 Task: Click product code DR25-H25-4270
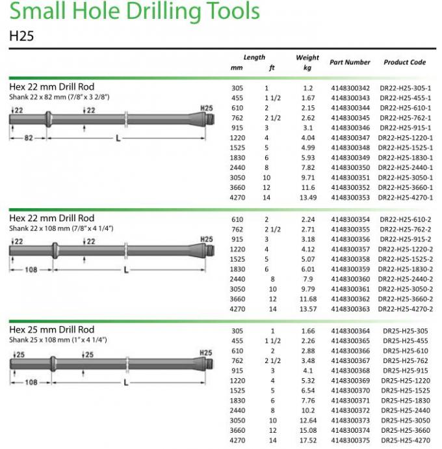pos(405,441)
